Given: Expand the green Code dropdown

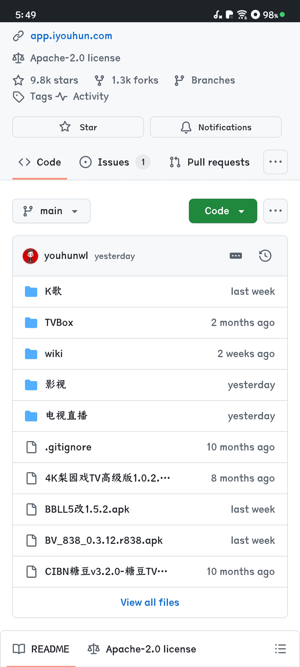Looking at the screenshot, I should click(223, 211).
